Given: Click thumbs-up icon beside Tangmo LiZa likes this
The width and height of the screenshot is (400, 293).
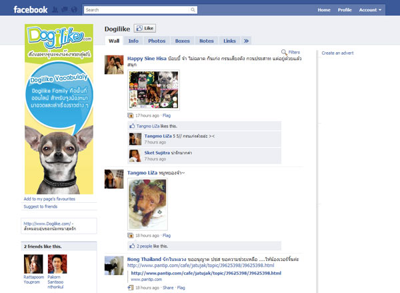Looking at the screenshot, I should 132,126.
